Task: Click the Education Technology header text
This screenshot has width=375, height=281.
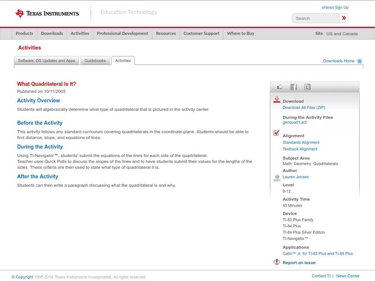Action: pos(129,12)
